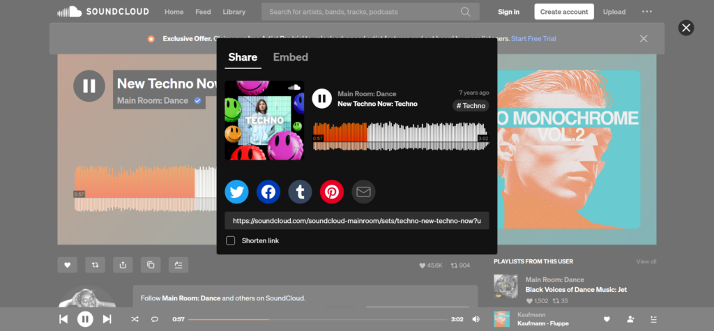Viewport: 714px width, 331px height.
Task: Select the share URL text field
Action: tap(356, 220)
